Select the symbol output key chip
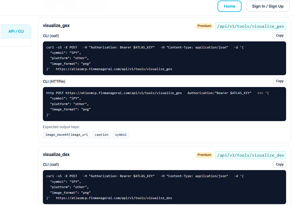This screenshot has height=205, width=294. pyautogui.click(x=121, y=135)
